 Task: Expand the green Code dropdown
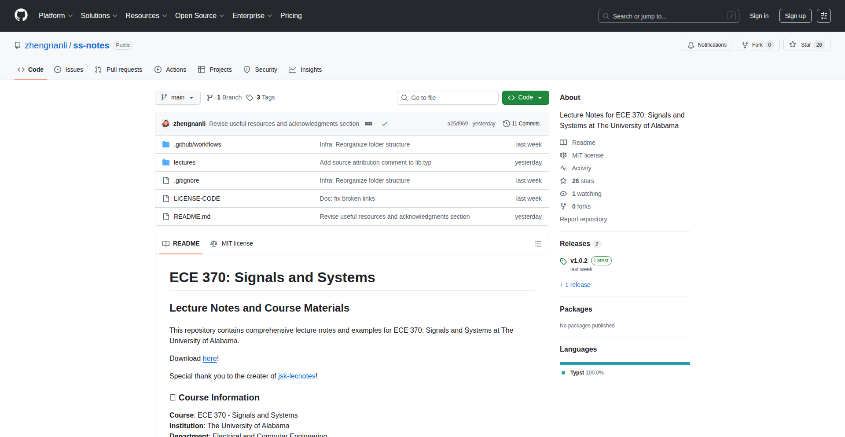point(525,98)
